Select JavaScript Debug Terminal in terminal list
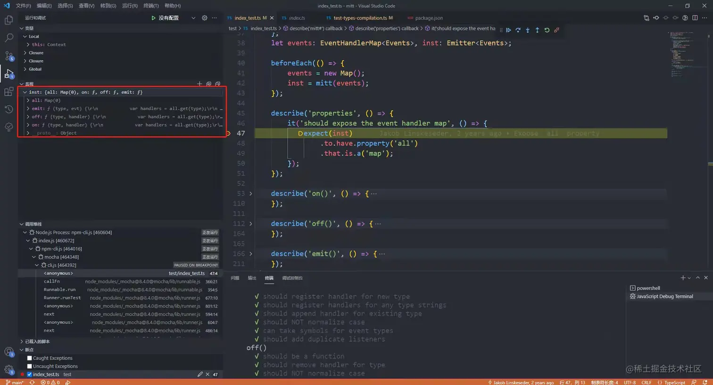Screen dimensions: 713x385 [664, 296]
